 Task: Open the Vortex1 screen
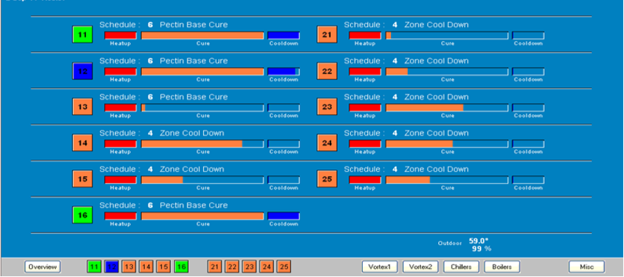pyautogui.click(x=381, y=267)
